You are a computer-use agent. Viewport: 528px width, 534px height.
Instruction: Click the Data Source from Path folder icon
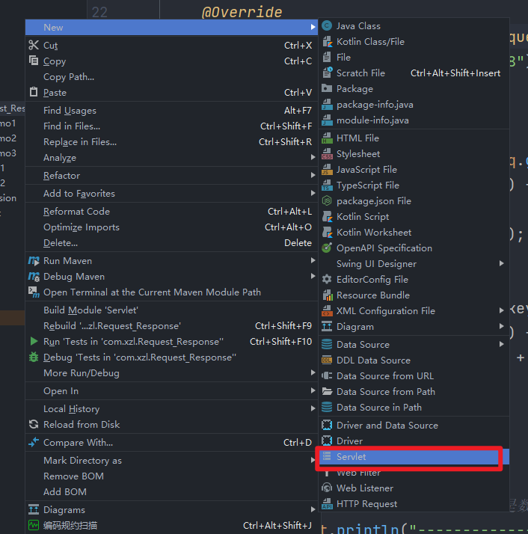(327, 392)
